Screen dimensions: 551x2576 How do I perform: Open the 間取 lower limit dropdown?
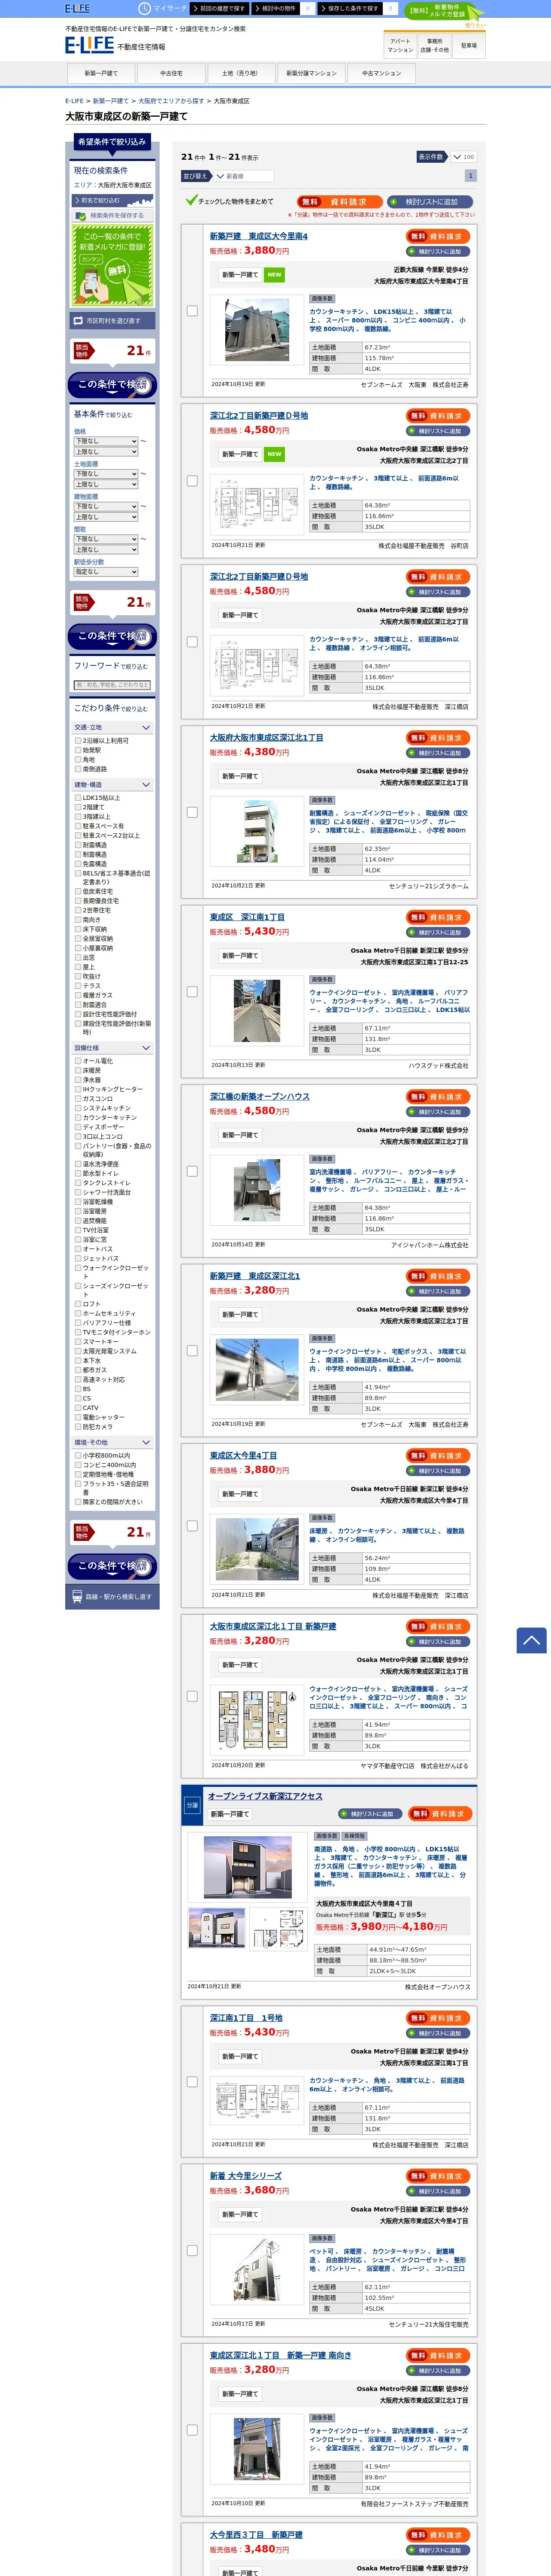coord(105,539)
